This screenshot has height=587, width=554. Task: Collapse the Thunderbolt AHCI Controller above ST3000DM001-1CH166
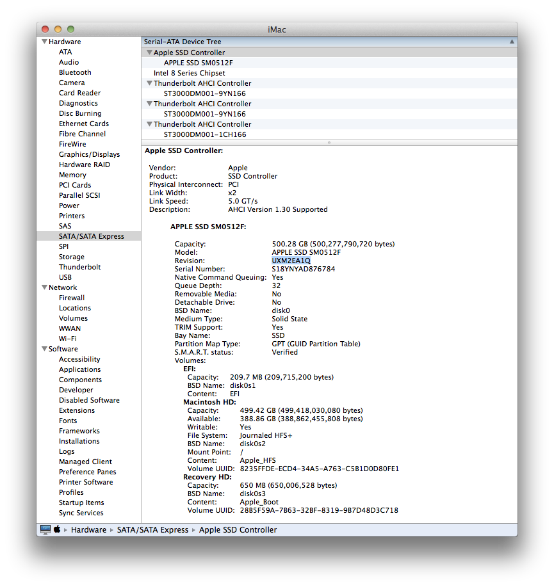149,124
